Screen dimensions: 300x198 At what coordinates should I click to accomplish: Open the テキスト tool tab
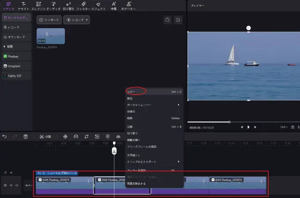click(23, 6)
